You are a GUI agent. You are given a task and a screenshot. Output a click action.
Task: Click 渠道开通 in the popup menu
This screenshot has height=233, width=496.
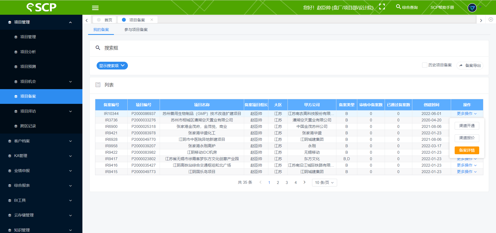pyautogui.click(x=467, y=126)
